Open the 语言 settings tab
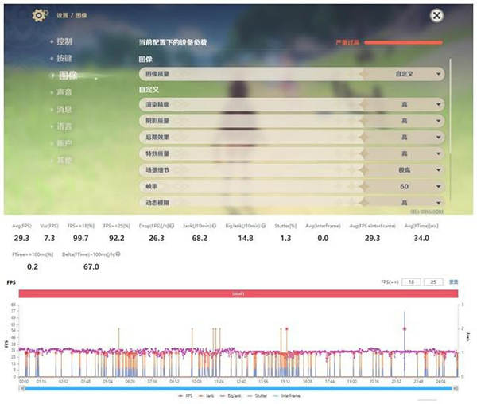 click(x=64, y=126)
